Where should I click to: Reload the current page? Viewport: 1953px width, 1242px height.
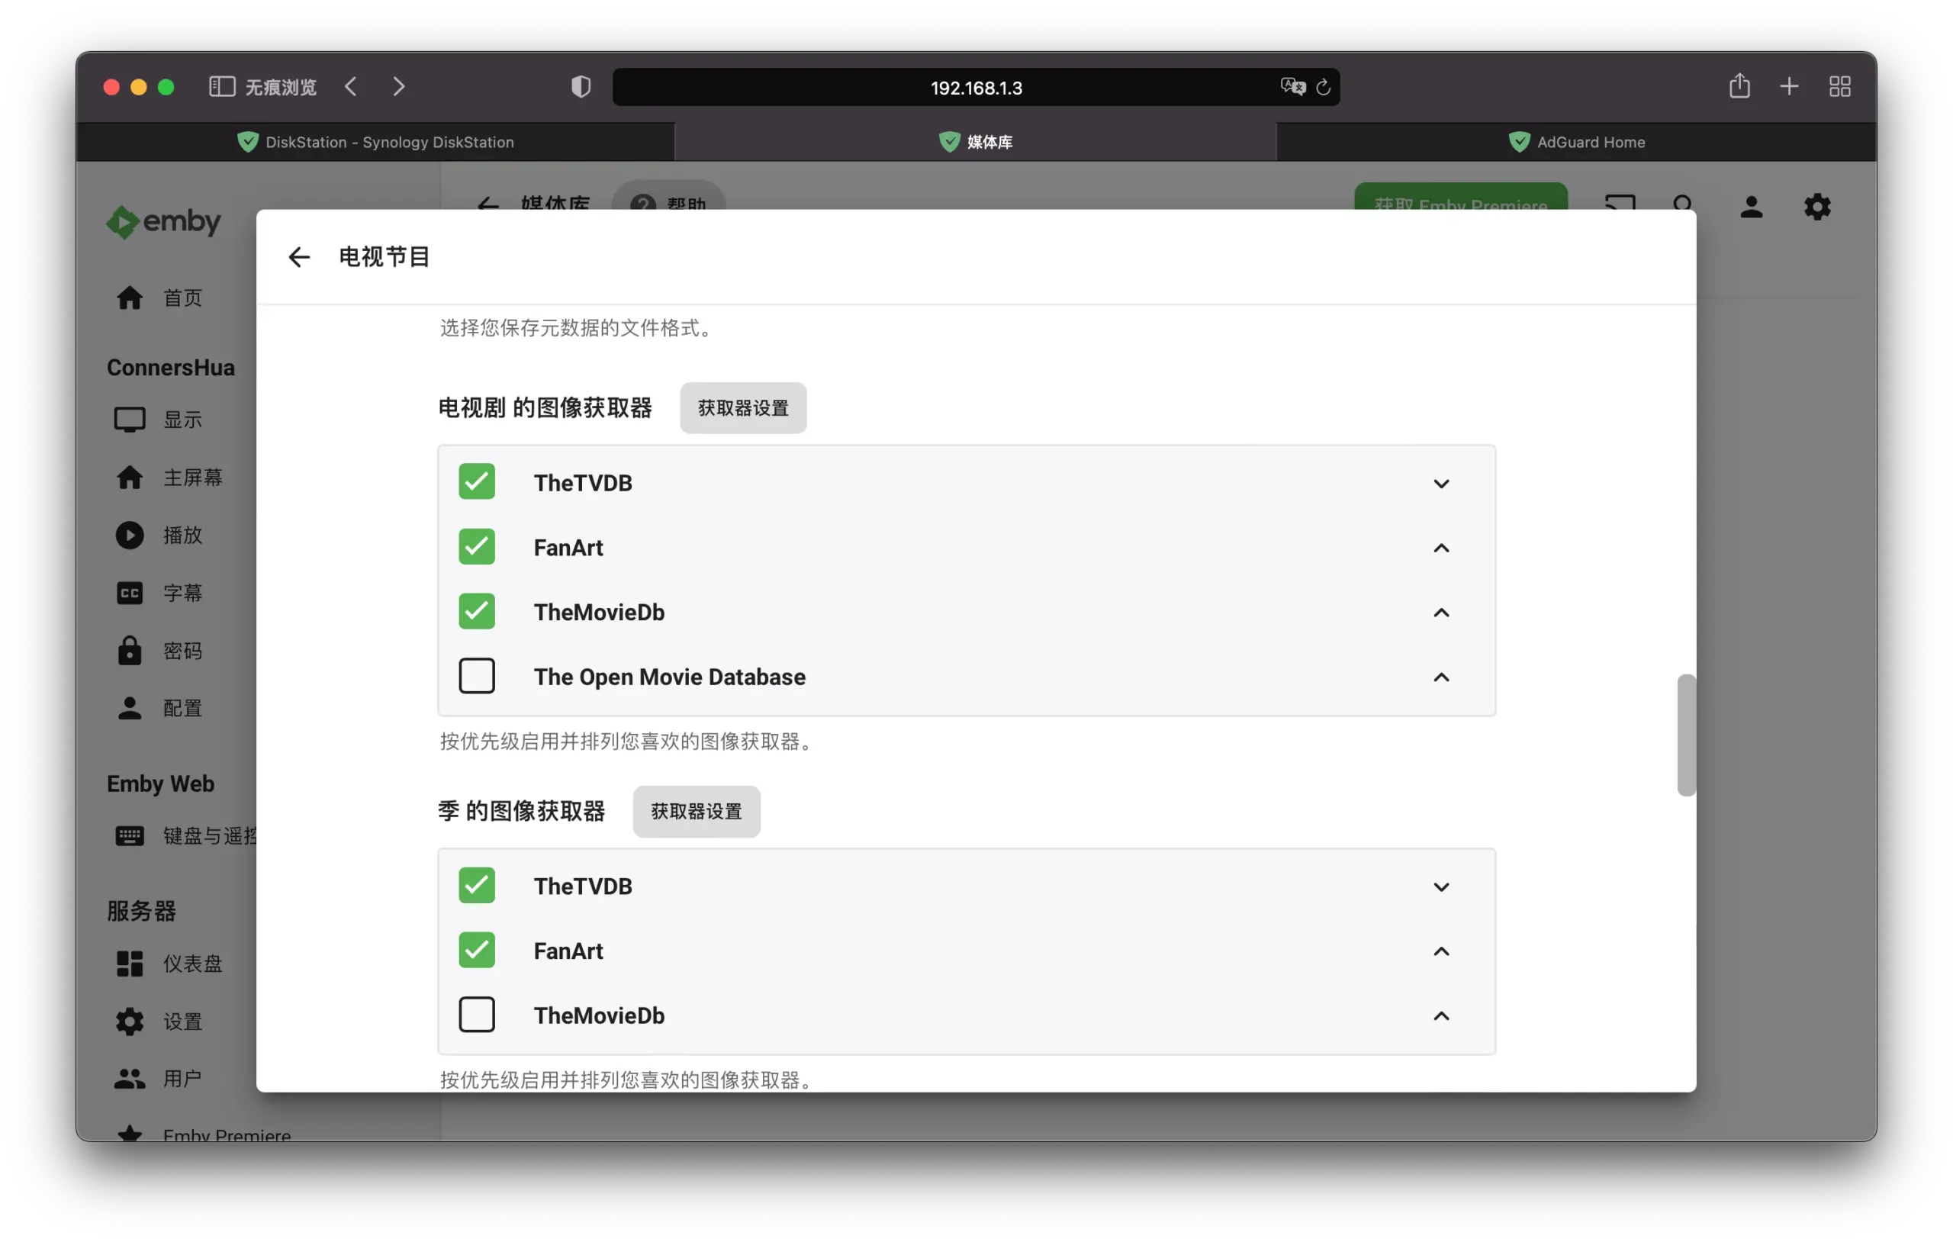1324,87
